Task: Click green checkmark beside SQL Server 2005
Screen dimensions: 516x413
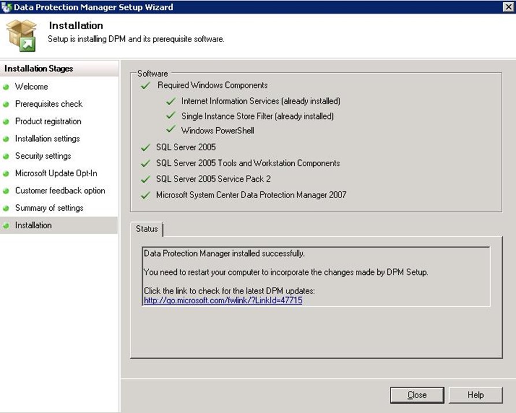Action: pos(146,147)
